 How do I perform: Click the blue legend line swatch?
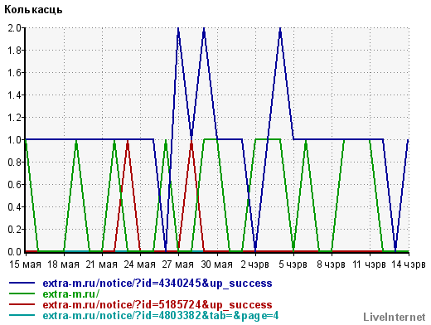tap(22, 283)
